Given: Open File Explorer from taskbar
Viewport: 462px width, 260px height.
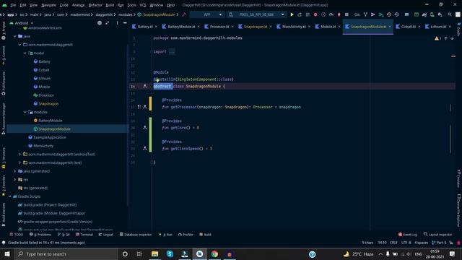Looking at the screenshot, I should click(x=154, y=253).
